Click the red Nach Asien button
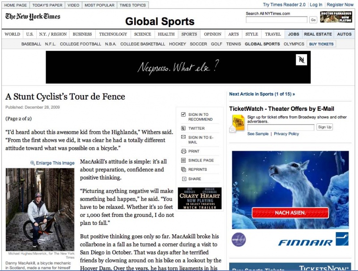358x271 pixels. (290, 213)
